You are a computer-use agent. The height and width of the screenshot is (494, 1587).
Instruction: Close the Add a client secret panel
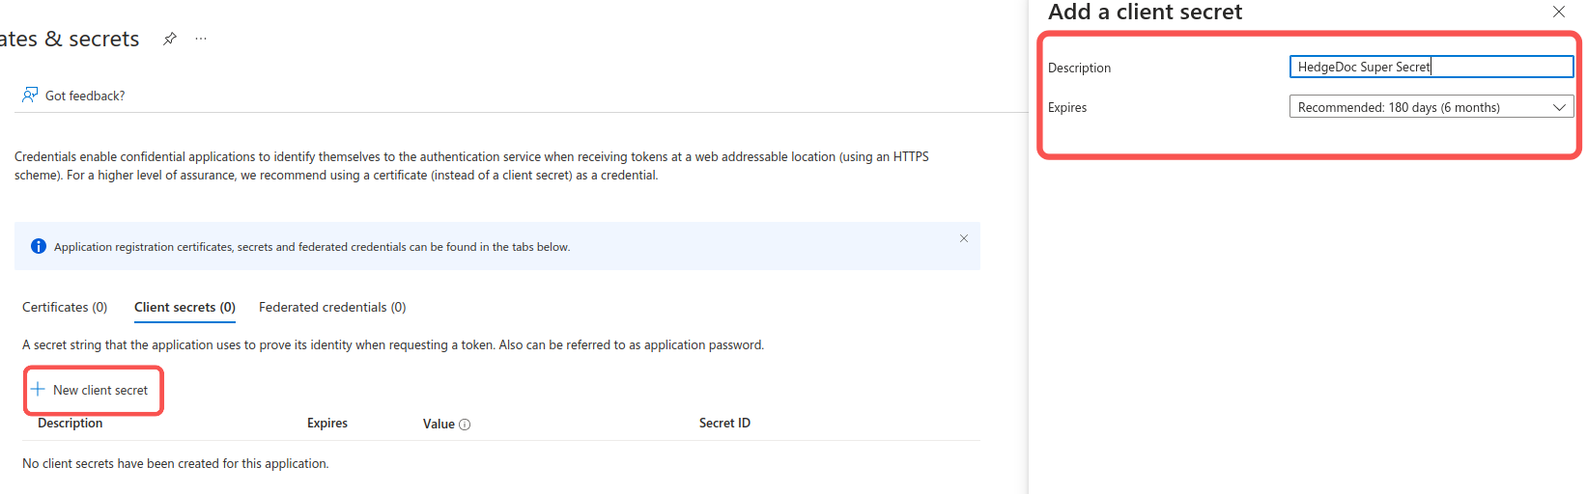tap(1558, 12)
